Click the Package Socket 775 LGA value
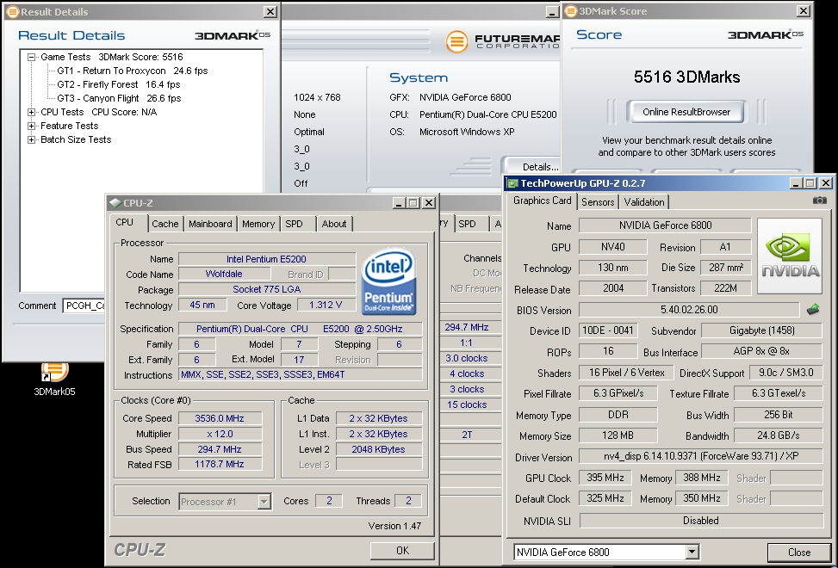This screenshot has width=838, height=568. tap(267, 289)
